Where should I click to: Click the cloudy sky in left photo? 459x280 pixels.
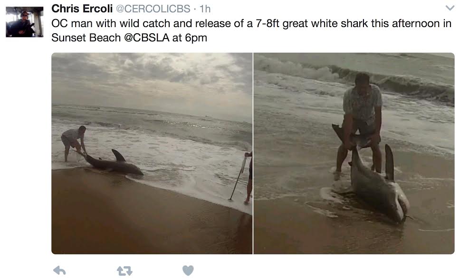[x=152, y=79]
